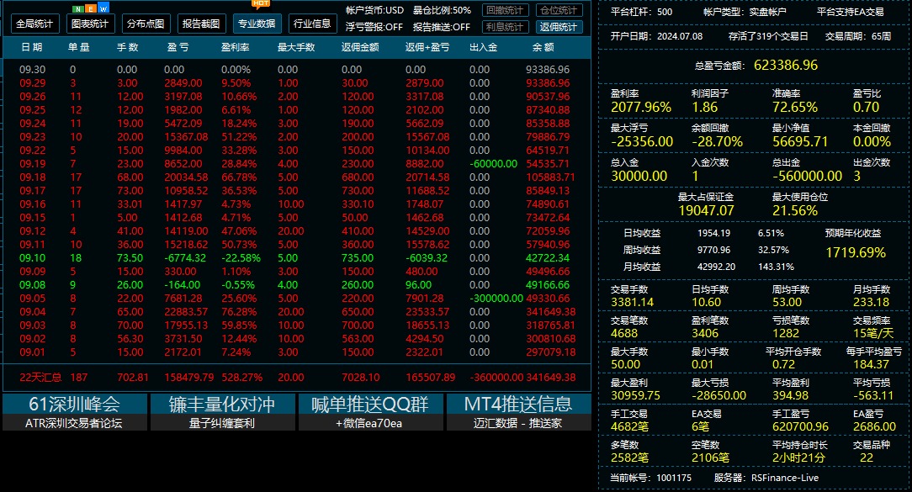Open the 喊单推送QQ群 banner
The image size is (912, 492).
click(x=370, y=412)
